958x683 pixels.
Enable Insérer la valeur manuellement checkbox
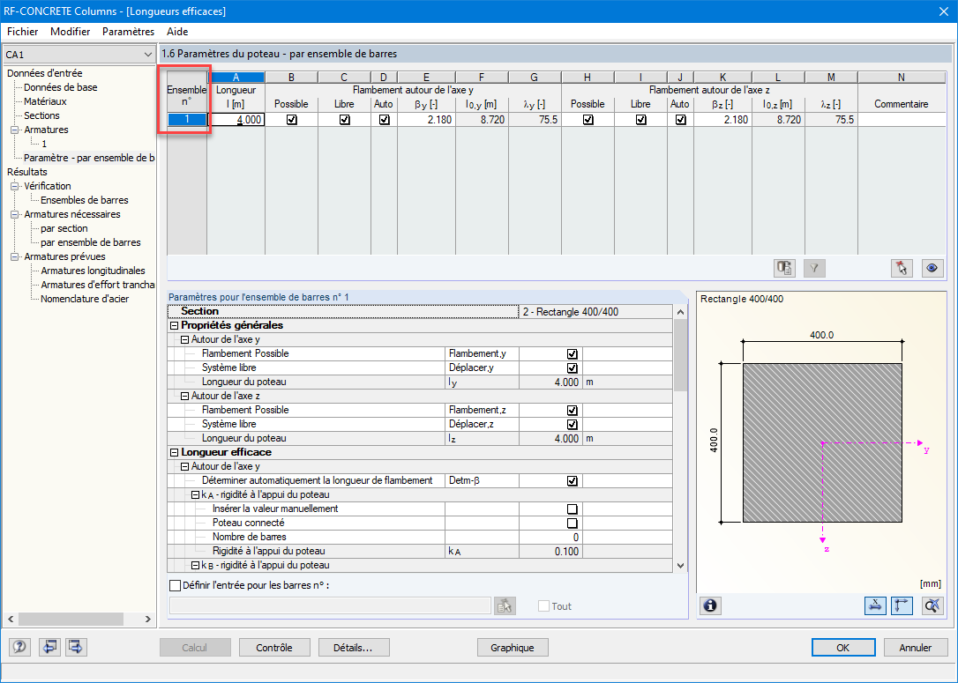572,509
